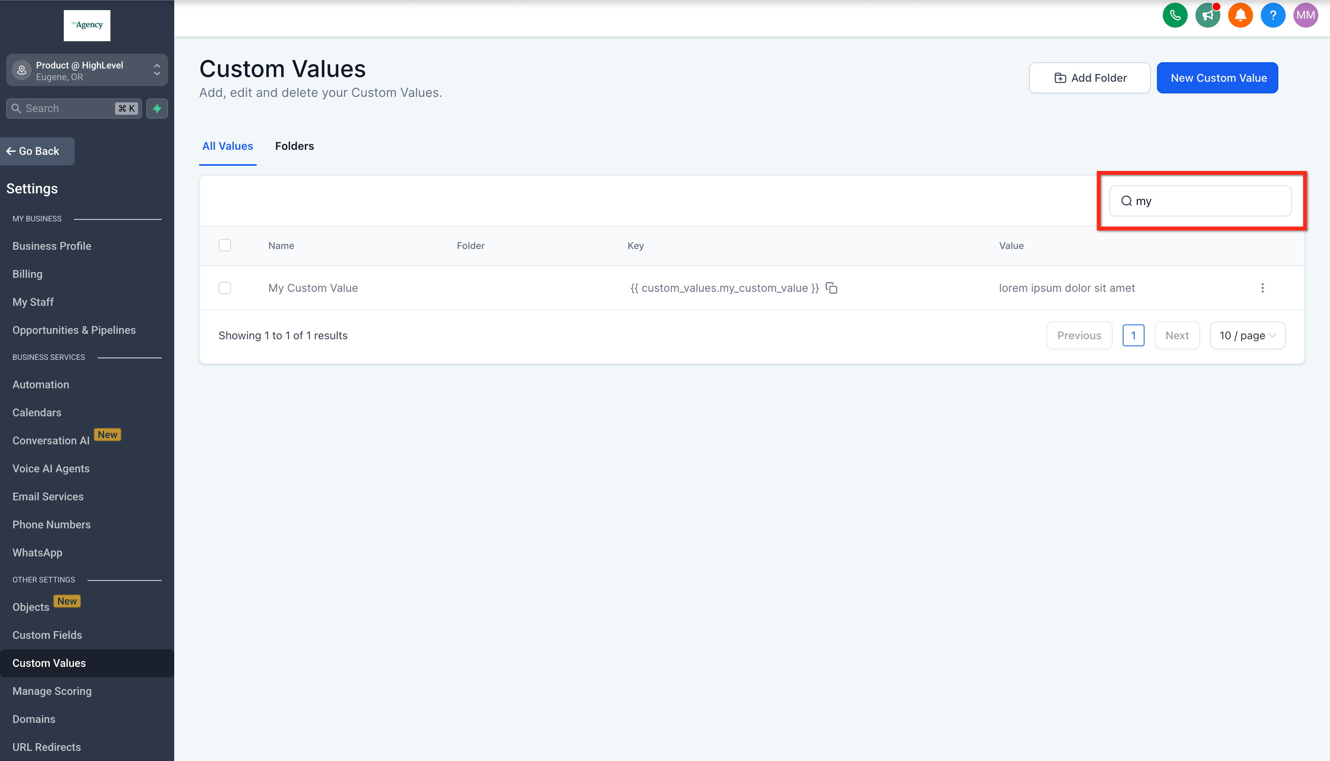Tick the select-all header checkbox
This screenshot has width=1330, height=761.
tap(225, 245)
